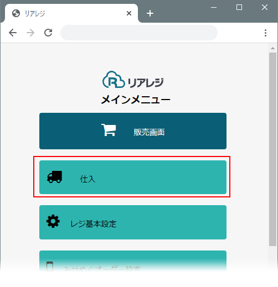Click the shopping cart icon

point(109,130)
